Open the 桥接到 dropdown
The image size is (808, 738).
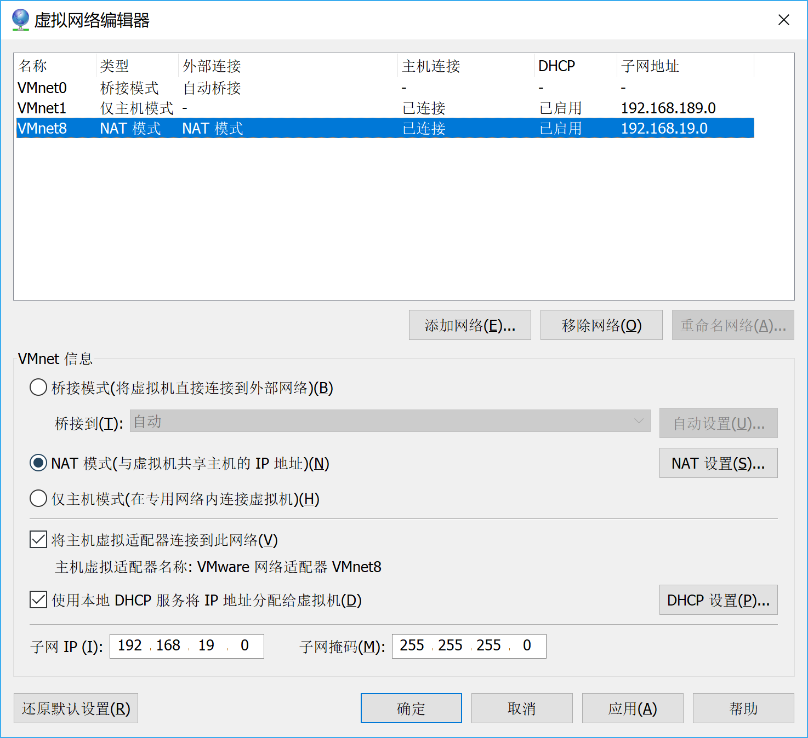(x=390, y=422)
